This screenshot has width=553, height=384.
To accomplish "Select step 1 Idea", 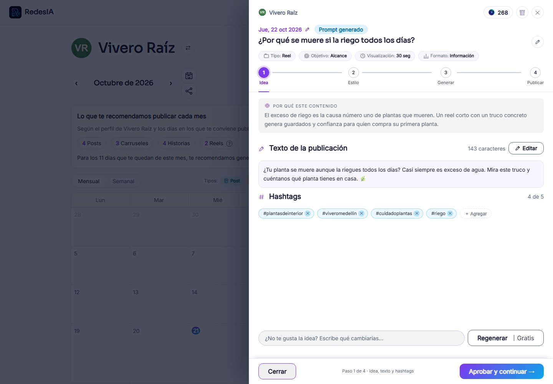I will [264, 76].
